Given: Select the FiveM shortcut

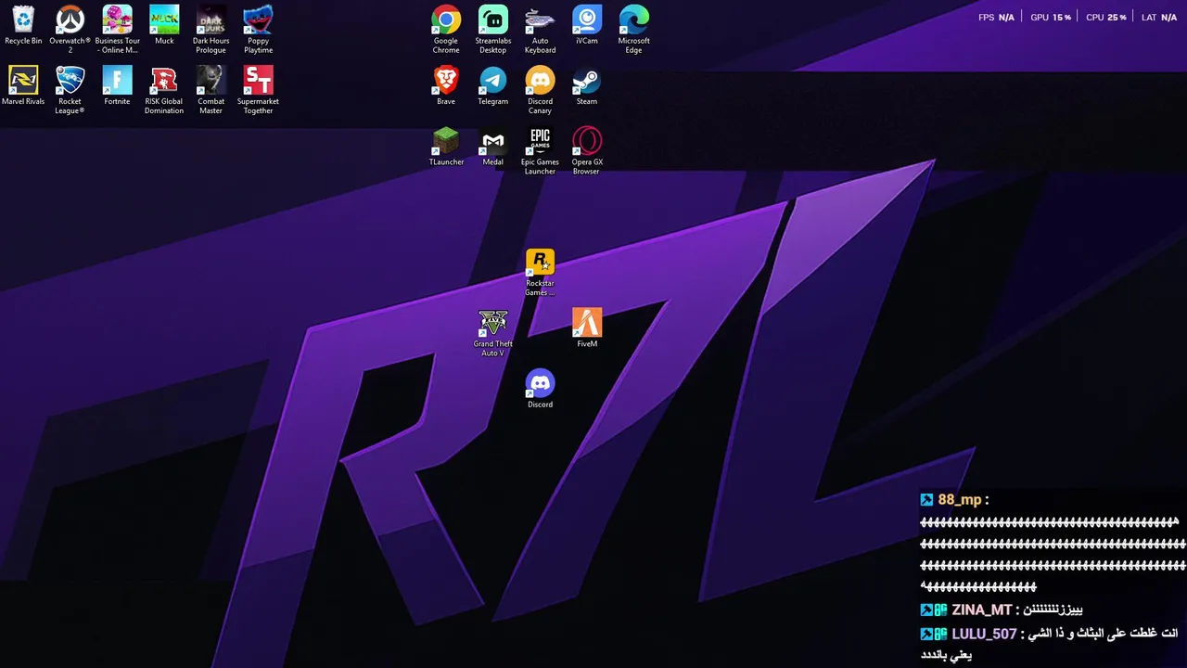Looking at the screenshot, I should [x=587, y=328].
